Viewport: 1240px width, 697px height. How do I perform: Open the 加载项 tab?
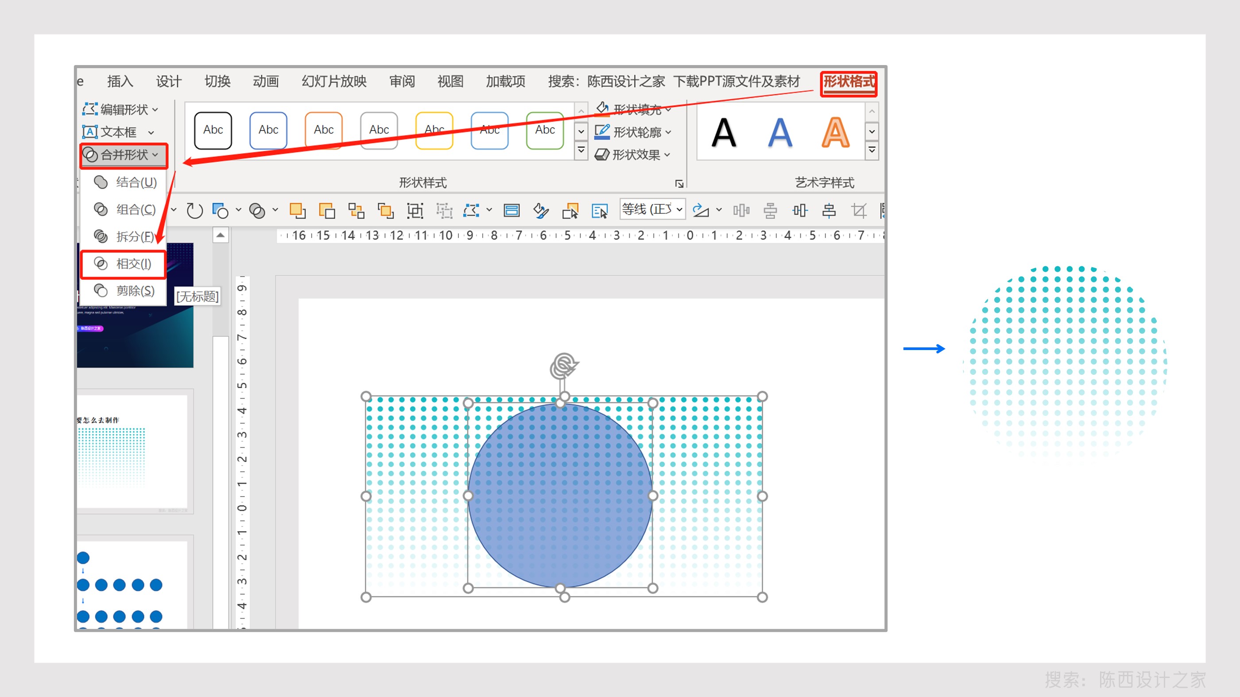click(x=505, y=81)
